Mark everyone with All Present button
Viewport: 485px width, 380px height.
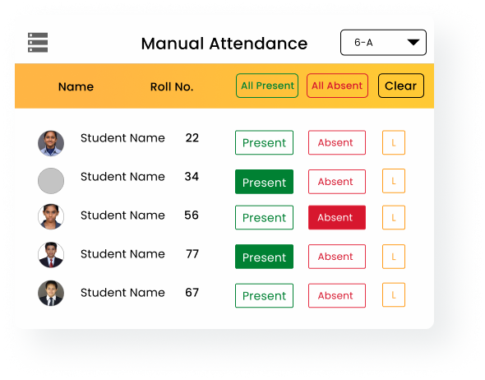[x=267, y=86]
